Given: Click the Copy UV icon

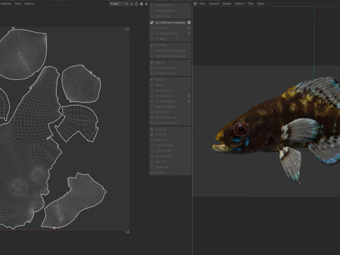Looking at the screenshot, I should (x=152, y=130).
